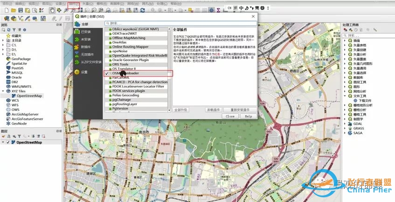This screenshot has width=395, height=202.
Task: Select the Pan Map hand tool
Action: click(x=52, y=10)
